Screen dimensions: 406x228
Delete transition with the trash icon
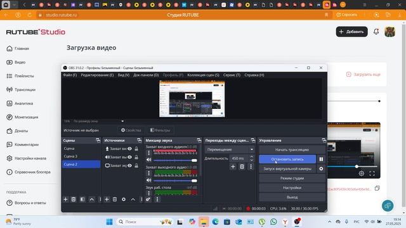tap(242, 167)
